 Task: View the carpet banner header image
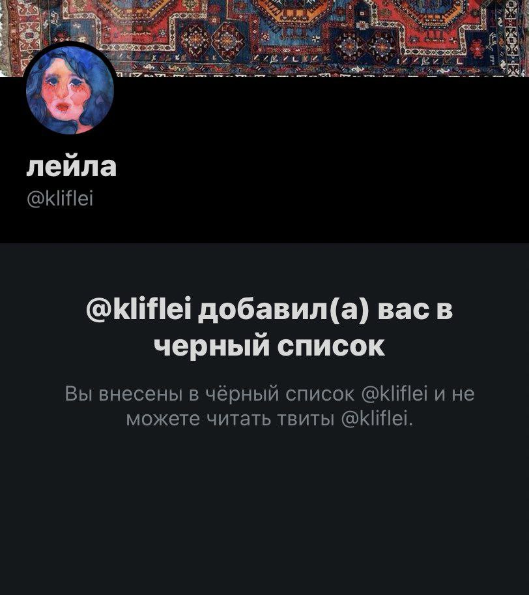(264, 38)
